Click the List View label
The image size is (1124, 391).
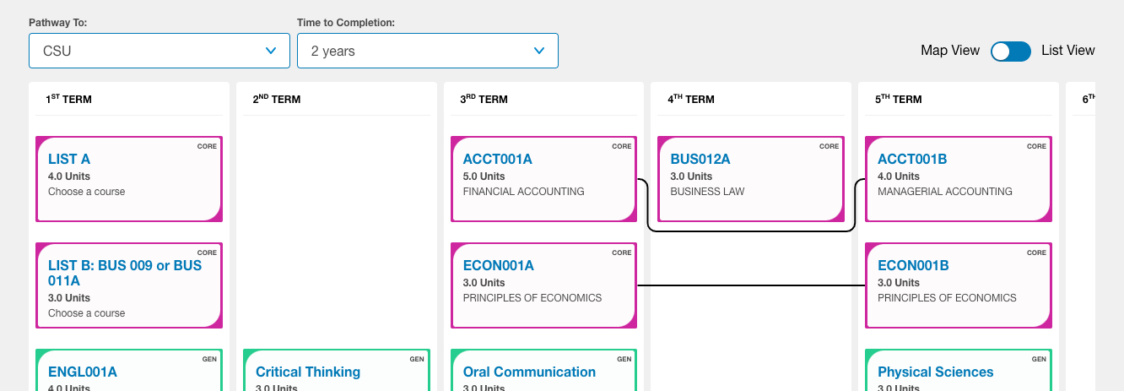(x=1067, y=51)
